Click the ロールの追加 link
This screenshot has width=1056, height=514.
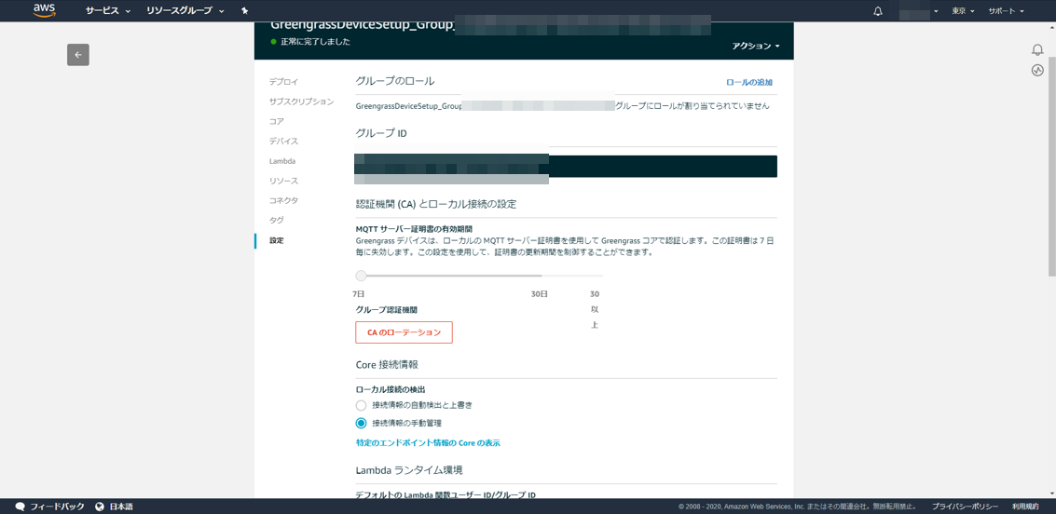[x=749, y=82]
